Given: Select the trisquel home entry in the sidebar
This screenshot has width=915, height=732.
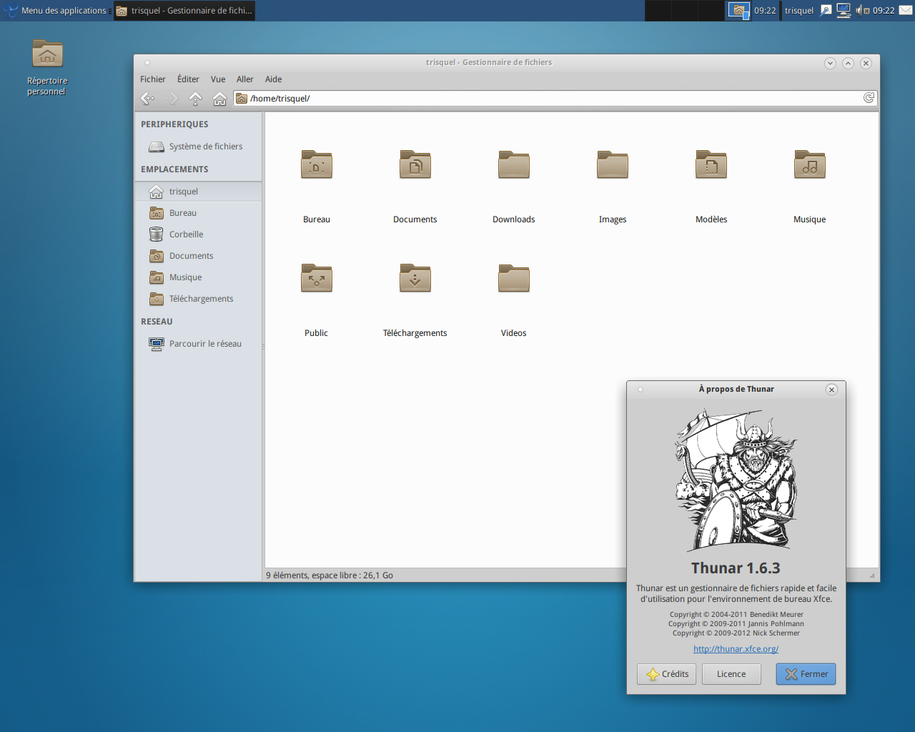Looking at the screenshot, I should pyautogui.click(x=198, y=192).
